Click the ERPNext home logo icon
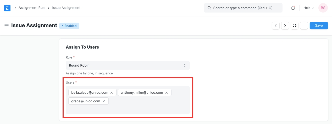This screenshot has width=332, height=124. [7, 8]
